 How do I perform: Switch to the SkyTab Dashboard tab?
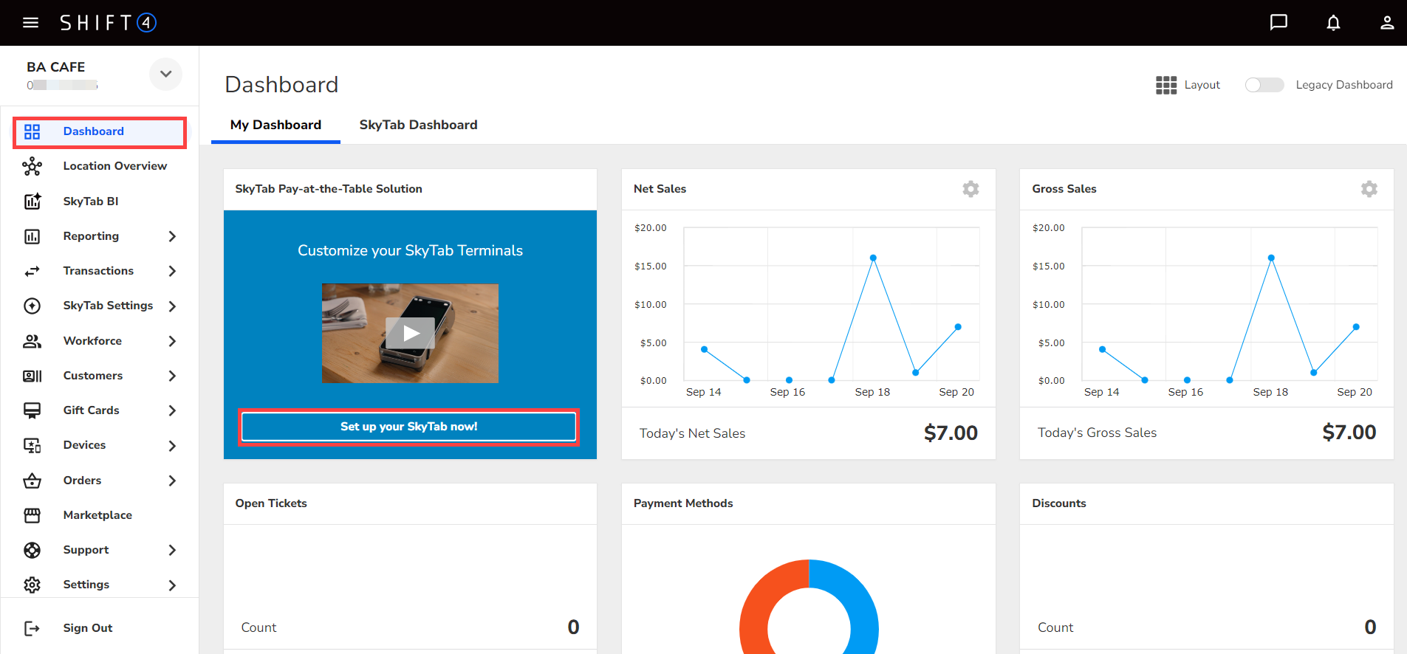coord(418,125)
